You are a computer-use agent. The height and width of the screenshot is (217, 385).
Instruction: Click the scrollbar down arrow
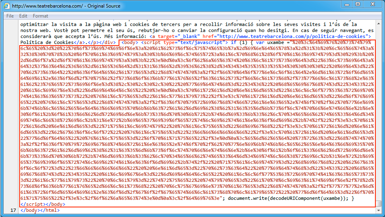point(379,210)
